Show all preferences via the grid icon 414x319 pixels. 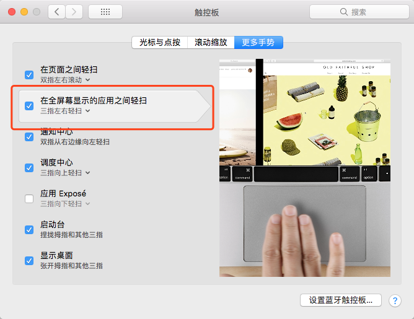coord(105,12)
